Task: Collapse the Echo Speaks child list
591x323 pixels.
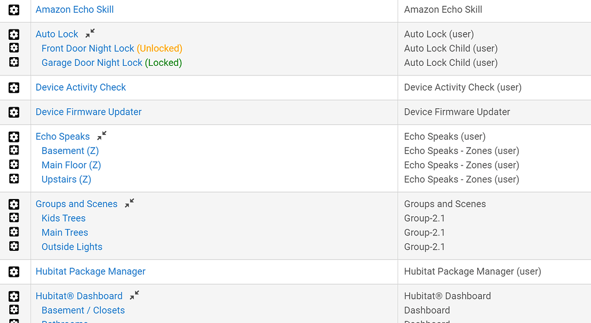Action: (x=102, y=136)
